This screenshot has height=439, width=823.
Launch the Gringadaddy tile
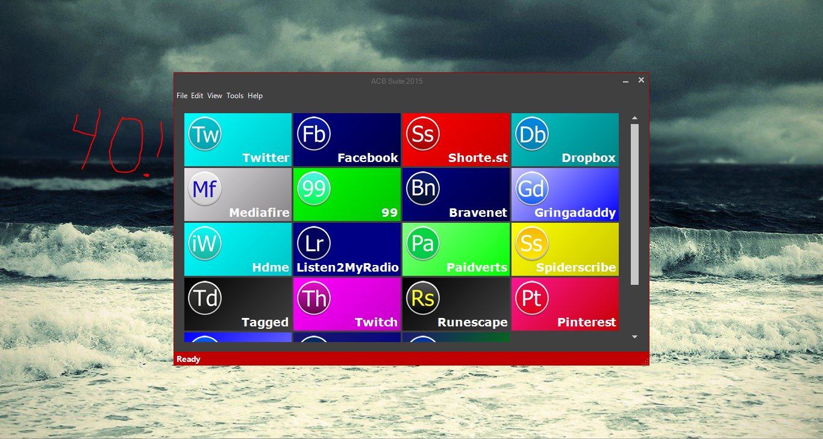pyautogui.click(x=565, y=195)
